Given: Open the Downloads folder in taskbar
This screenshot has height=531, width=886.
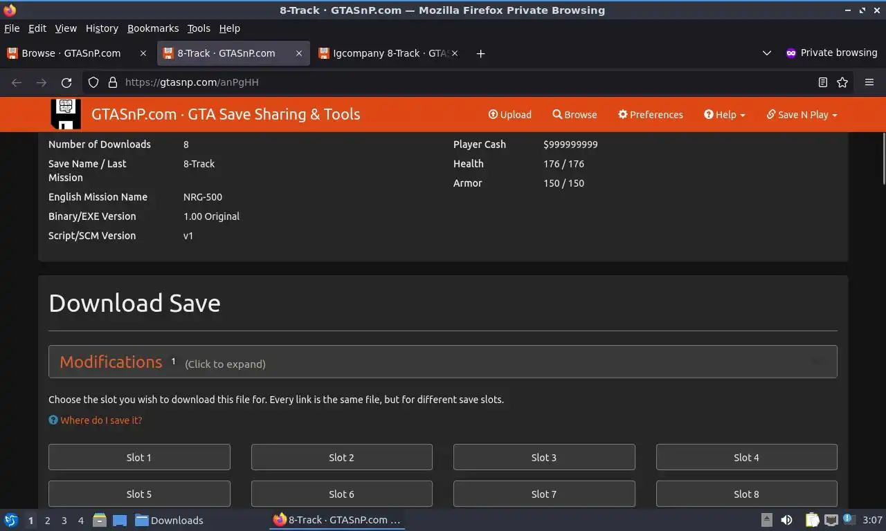Looking at the screenshot, I should point(169,520).
